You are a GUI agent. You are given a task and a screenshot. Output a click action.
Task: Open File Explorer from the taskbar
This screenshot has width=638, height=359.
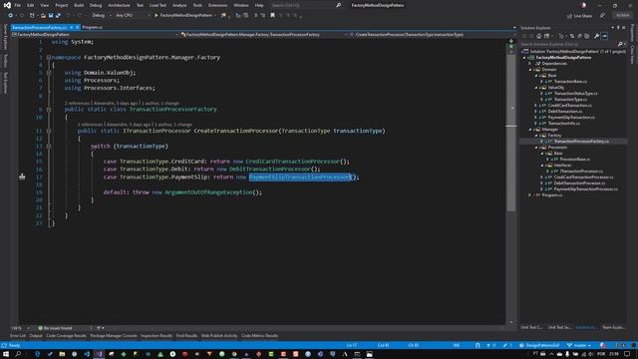tap(62, 354)
